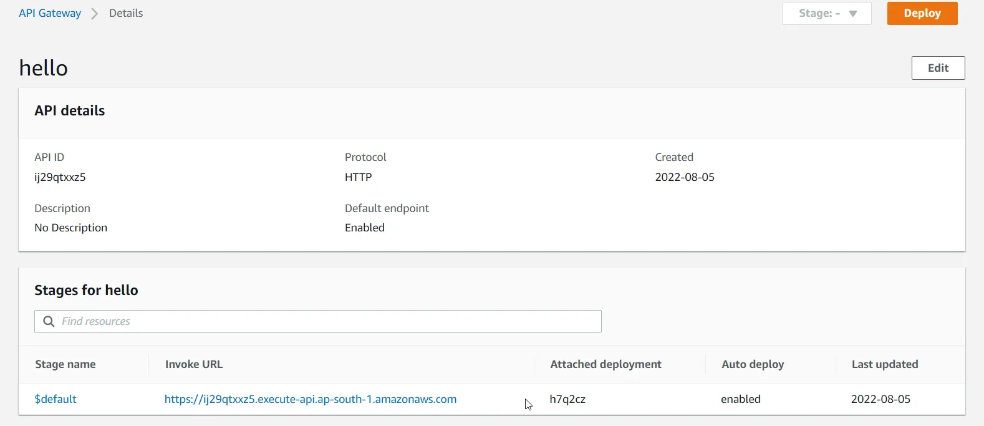This screenshot has height=426, width=984.
Task: Click the No Description text
Action: coord(71,228)
